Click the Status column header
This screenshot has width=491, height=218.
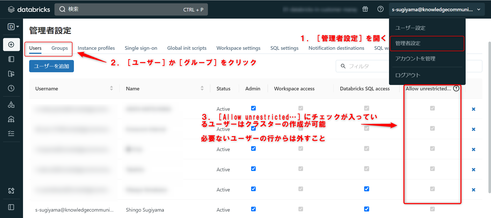223,89
